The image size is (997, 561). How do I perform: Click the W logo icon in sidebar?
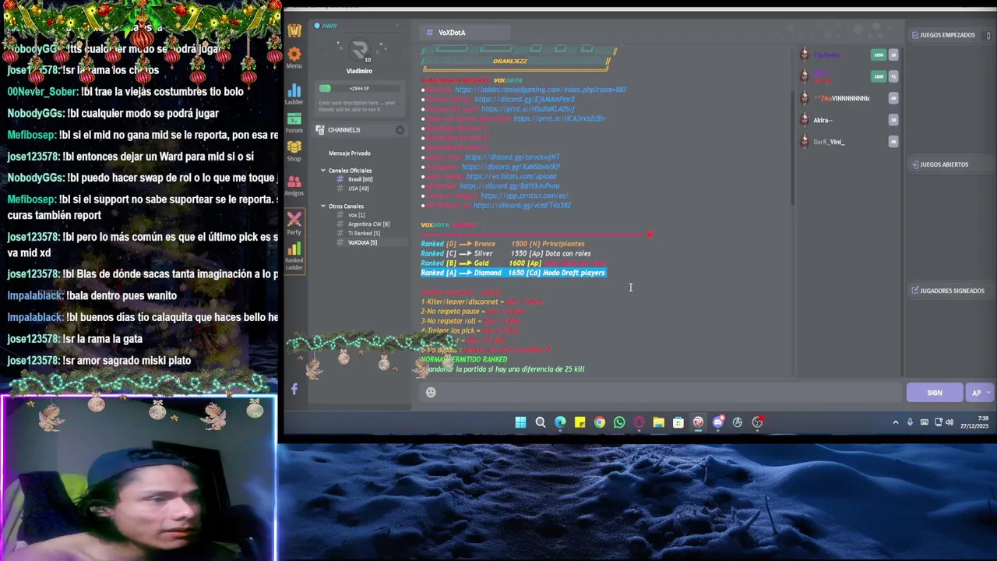(294, 30)
